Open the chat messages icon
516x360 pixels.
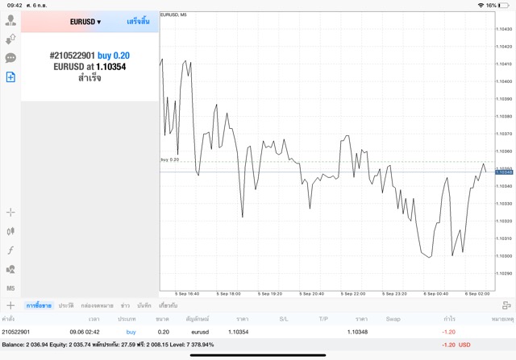[10, 58]
